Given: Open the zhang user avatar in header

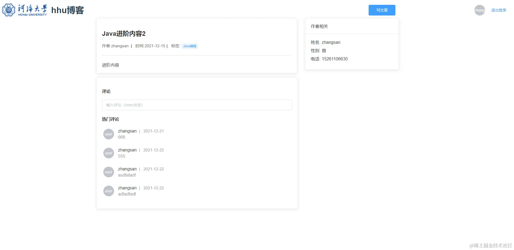Looking at the screenshot, I should pyautogui.click(x=479, y=10).
